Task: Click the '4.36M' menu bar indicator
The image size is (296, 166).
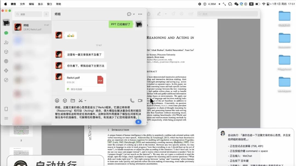Action: click(x=212, y=4)
